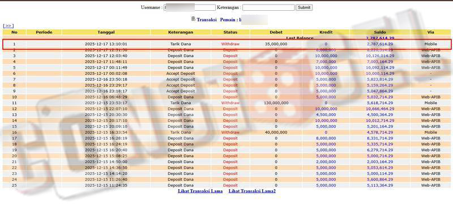Screen dimensions: 453x209
Task: Focus the Username input field
Action: coord(190,7)
